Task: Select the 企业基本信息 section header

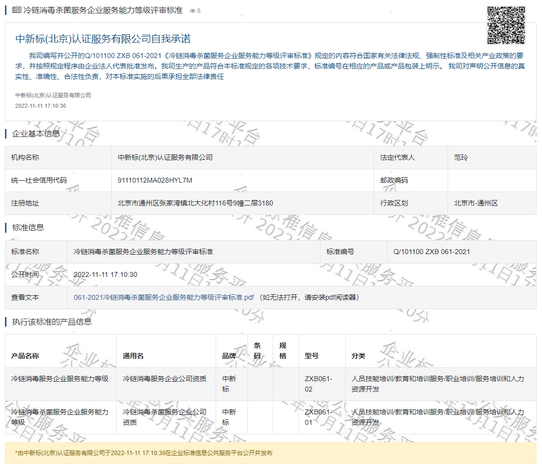Action: coord(36,133)
